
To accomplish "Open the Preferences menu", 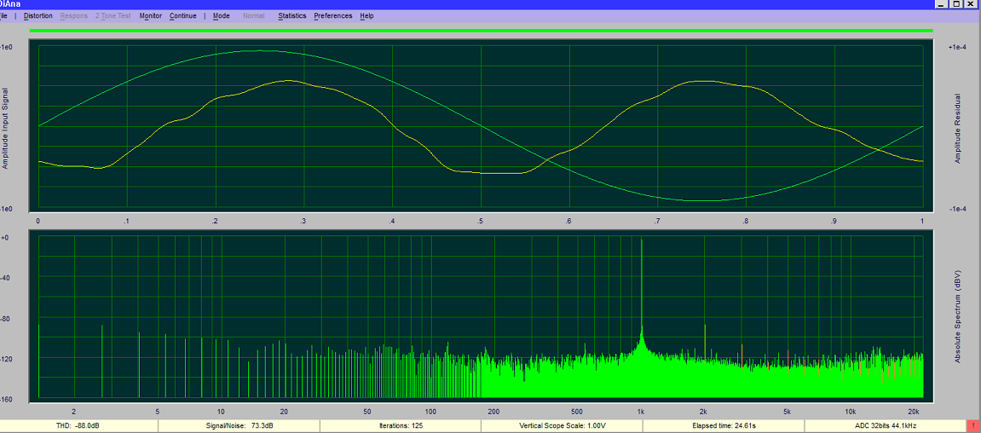I will (333, 15).
